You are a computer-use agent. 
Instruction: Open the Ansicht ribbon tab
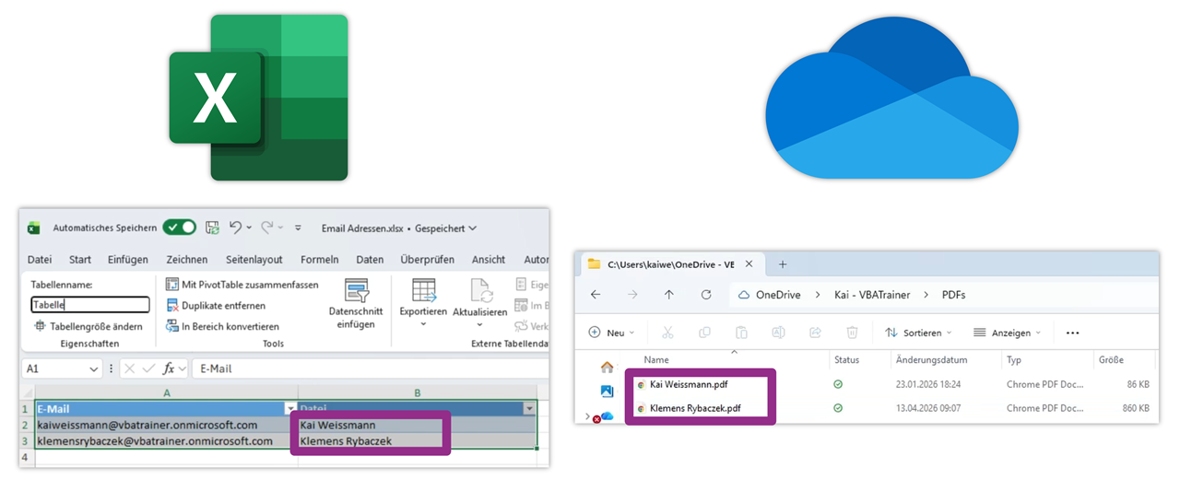tap(489, 260)
